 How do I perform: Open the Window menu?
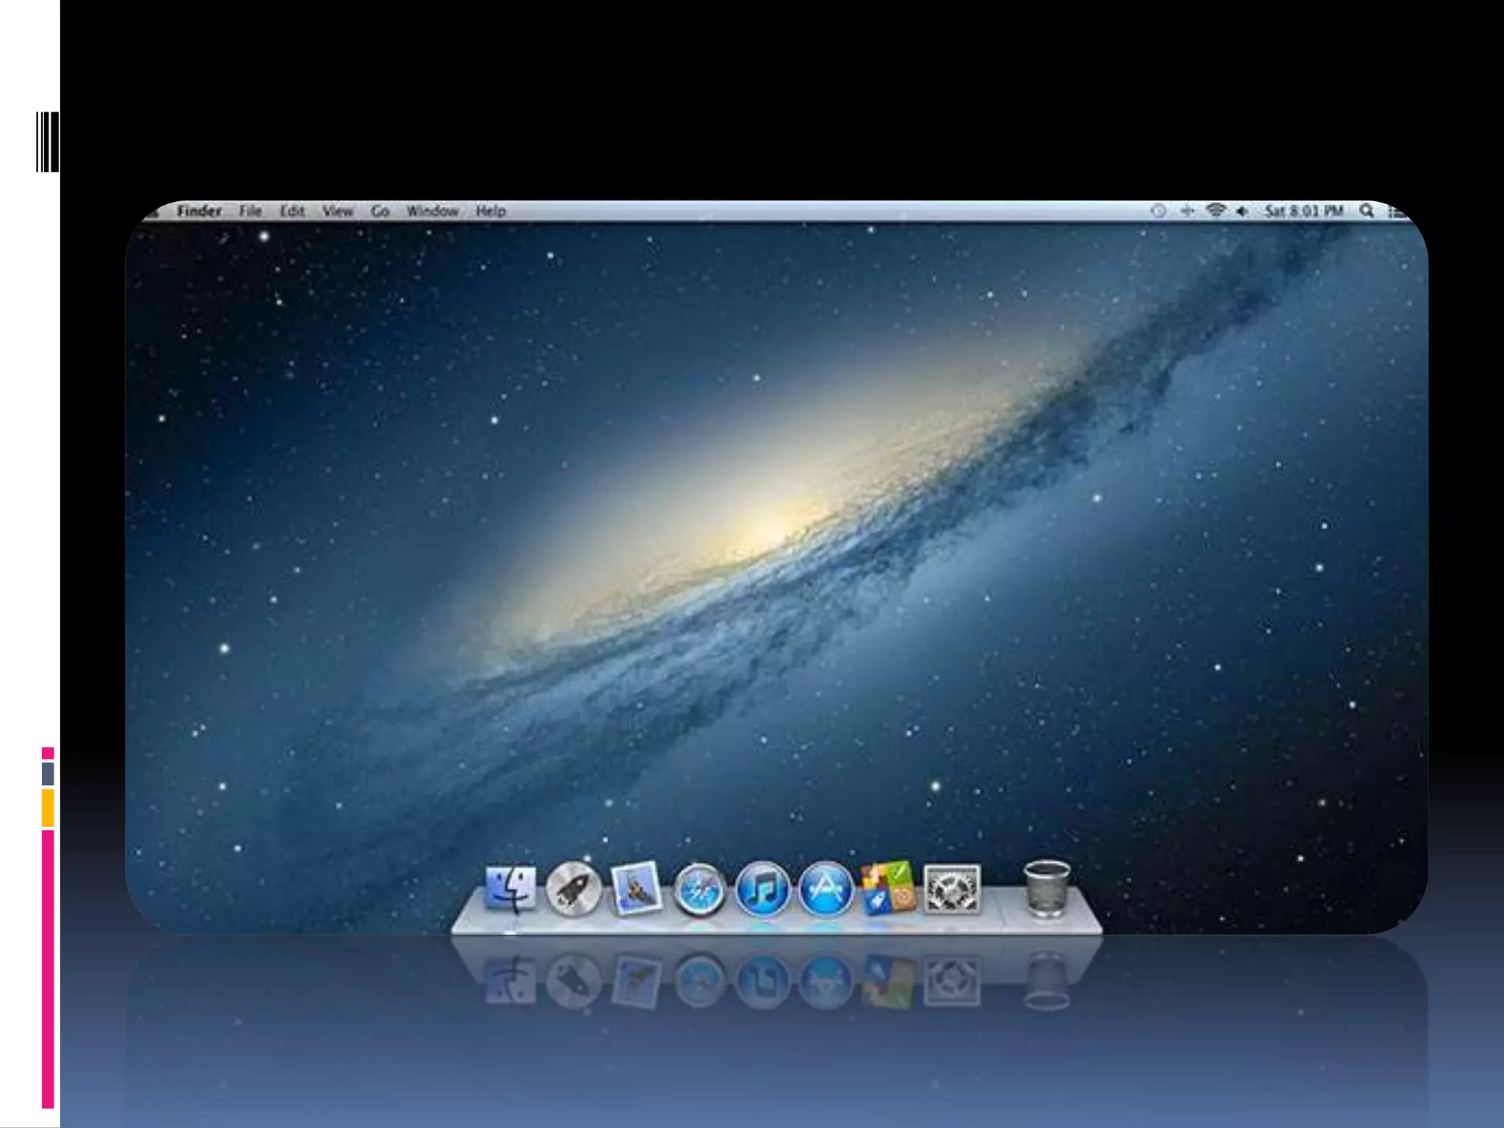[433, 211]
